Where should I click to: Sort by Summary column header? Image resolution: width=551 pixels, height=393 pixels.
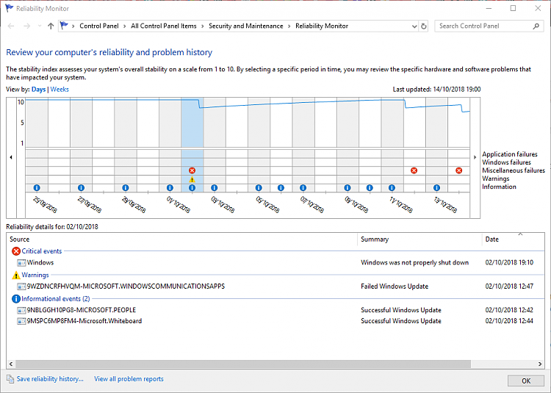point(419,239)
